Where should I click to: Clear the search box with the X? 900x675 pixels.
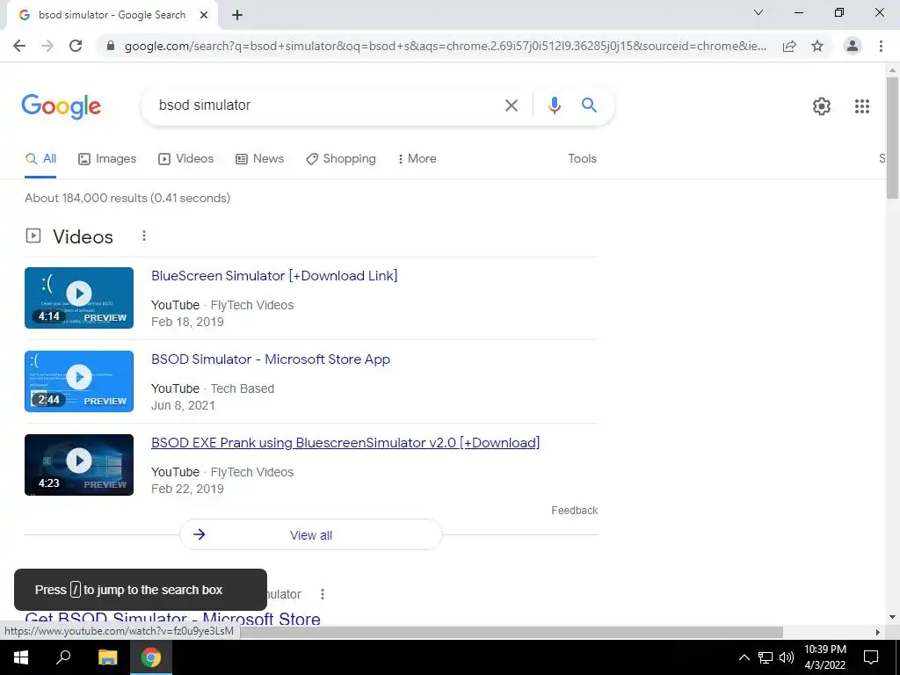[x=511, y=105]
